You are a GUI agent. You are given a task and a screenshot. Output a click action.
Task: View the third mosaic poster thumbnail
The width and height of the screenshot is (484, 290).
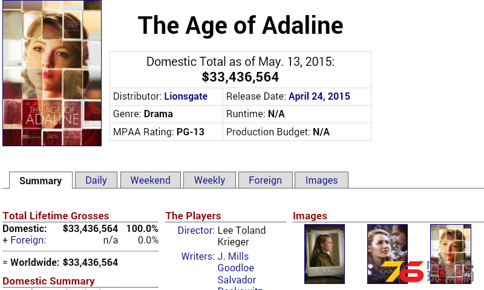coord(451,254)
